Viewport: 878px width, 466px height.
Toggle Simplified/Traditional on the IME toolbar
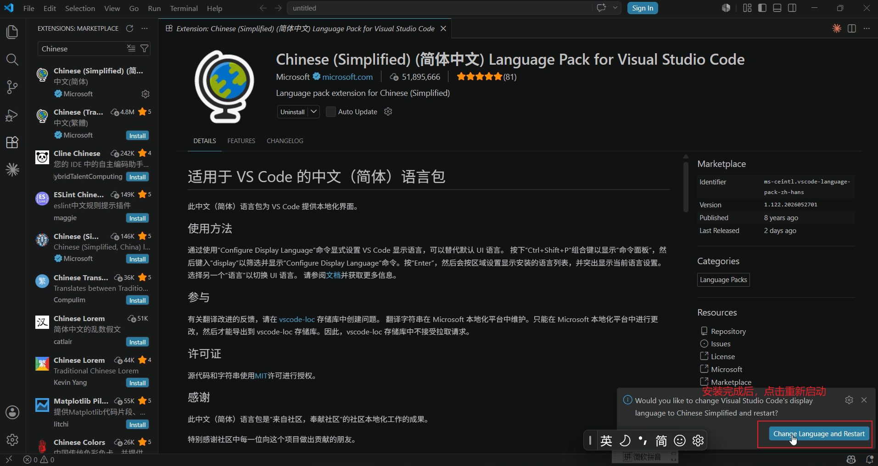click(x=661, y=441)
